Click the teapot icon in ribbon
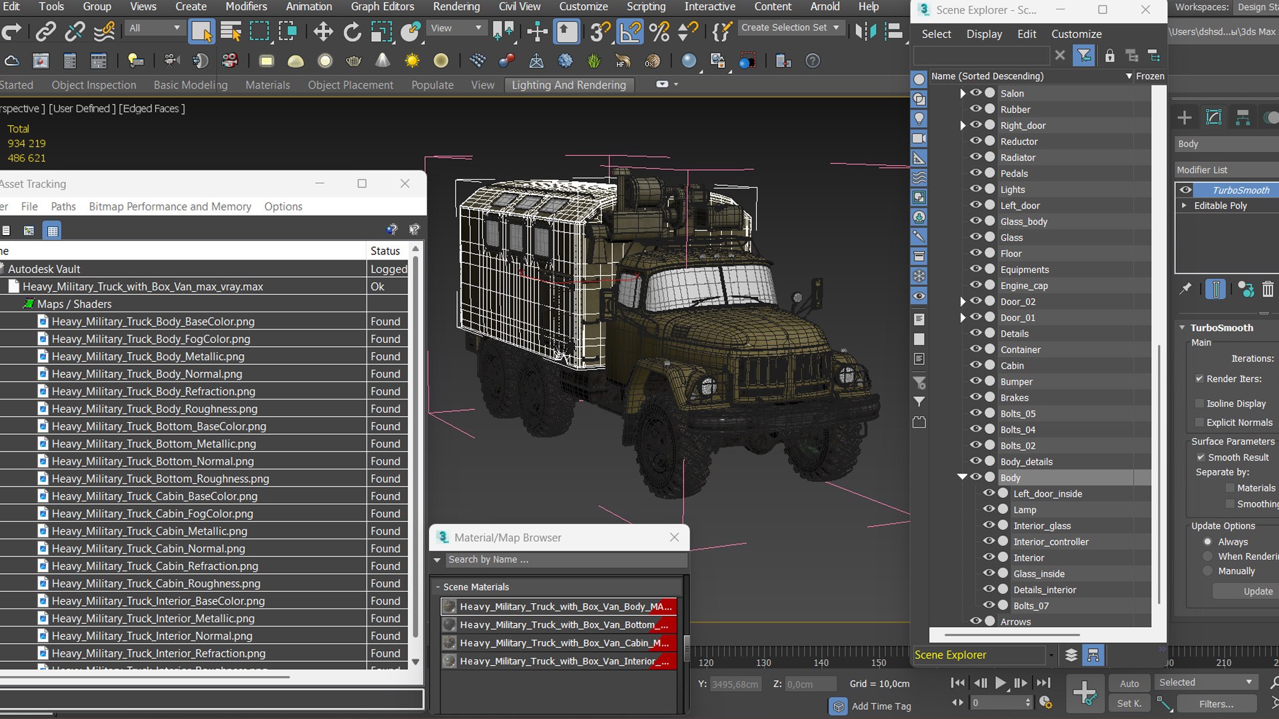1279x719 pixels. point(354,61)
